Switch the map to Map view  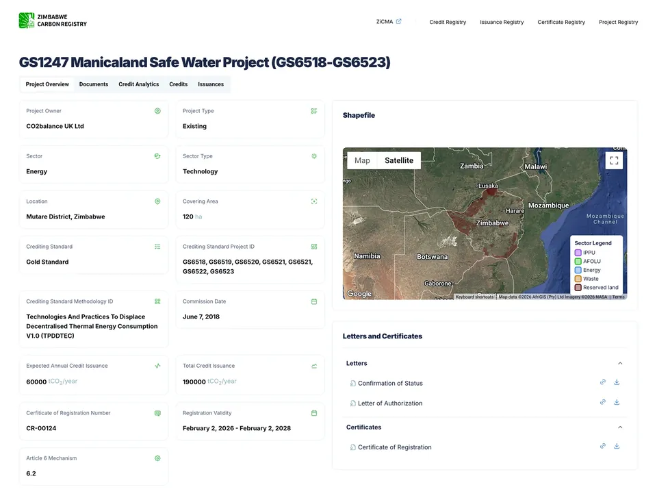362,160
